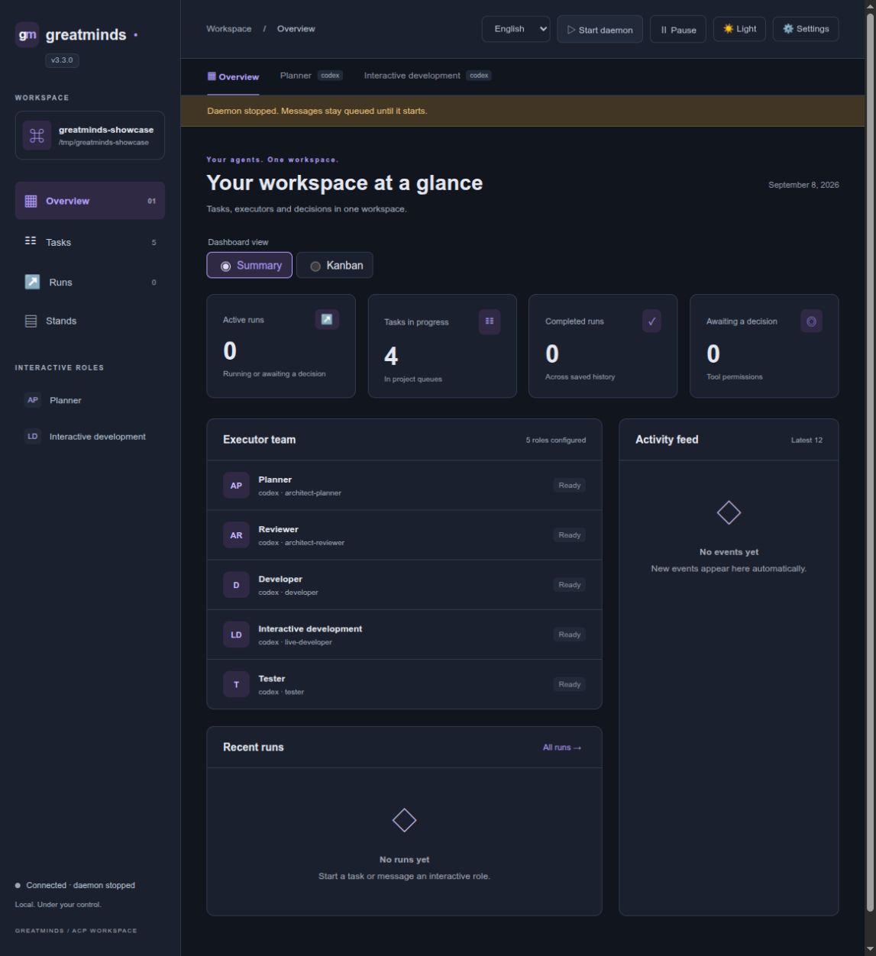Image resolution: width=876 pixels, height=956 pixels.
Task: Open Overview in the sidebar
Action: coord(90,201)
